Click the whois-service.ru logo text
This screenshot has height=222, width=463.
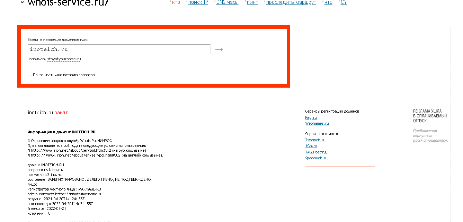pos(68,2)
